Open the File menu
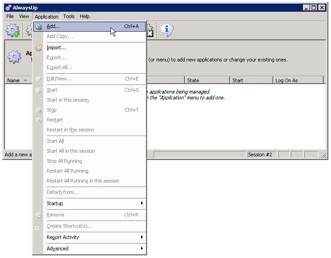 [x=10, y=16]
